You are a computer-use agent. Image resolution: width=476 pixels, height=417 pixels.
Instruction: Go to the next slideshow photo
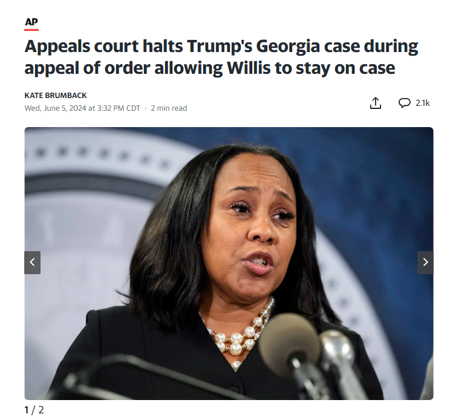[x=425, y=263]
